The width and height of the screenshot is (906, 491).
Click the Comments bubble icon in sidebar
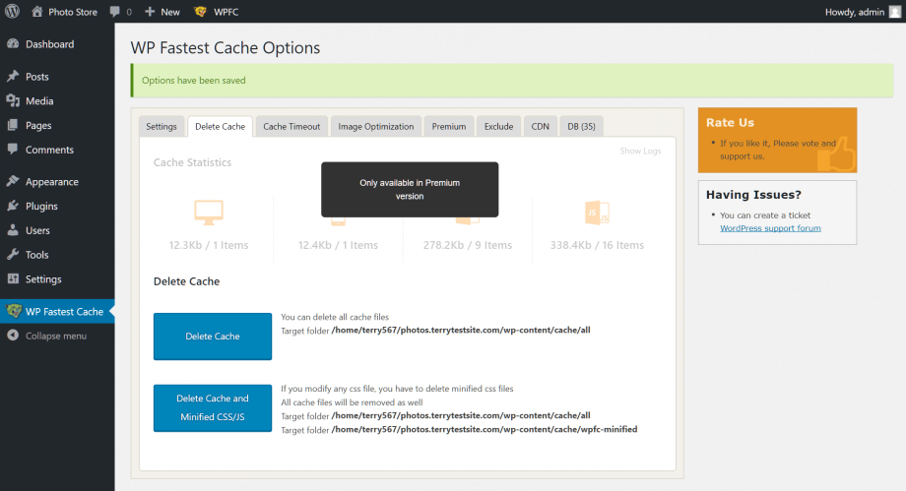[x=13, y=149]
